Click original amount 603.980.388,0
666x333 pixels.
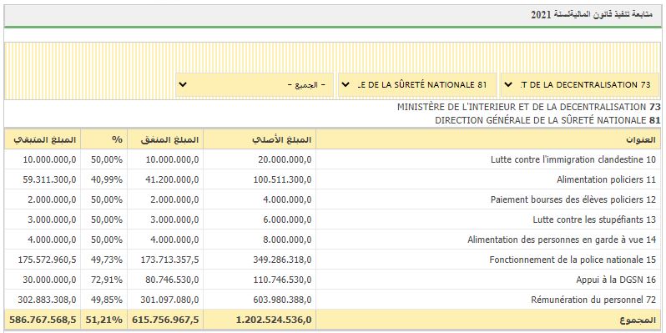(282, 300)
